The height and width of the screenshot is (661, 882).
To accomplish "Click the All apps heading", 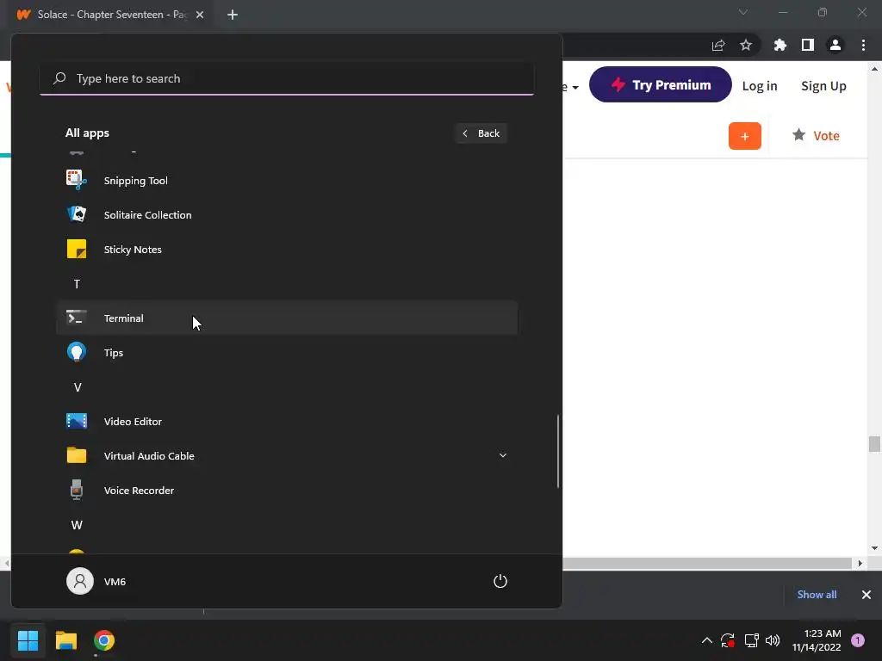I will point(87,133).
